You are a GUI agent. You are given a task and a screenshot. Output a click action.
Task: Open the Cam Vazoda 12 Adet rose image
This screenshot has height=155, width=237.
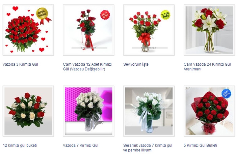pos(88,30)
